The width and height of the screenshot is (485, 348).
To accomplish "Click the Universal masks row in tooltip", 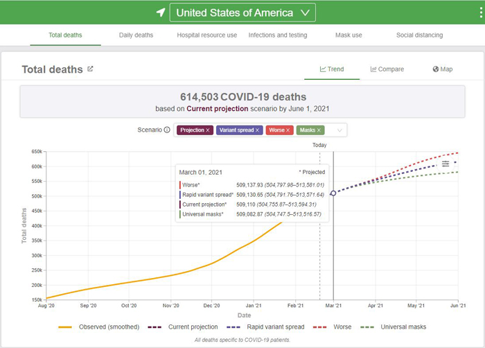I will (x=252, y=214).
